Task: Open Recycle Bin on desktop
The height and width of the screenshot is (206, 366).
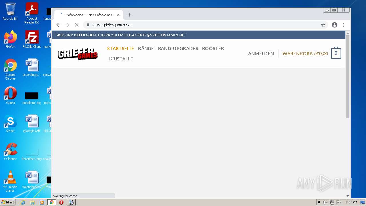Action: coord(10,11)
